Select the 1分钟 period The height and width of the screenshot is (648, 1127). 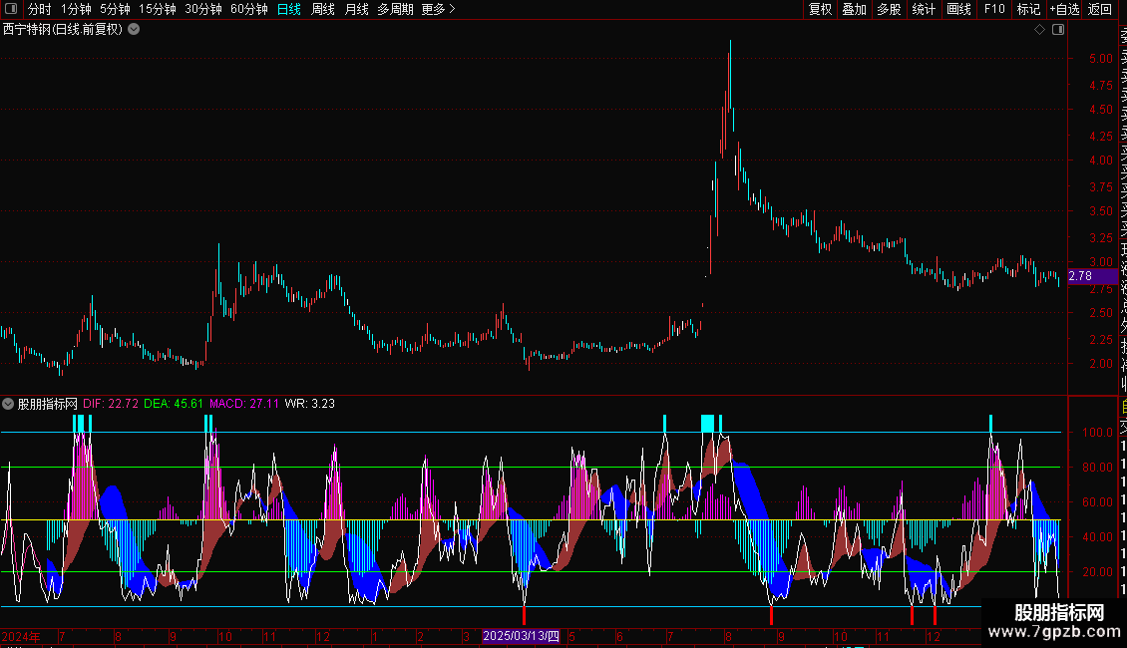pyautogui.click(x=76, y=9)
